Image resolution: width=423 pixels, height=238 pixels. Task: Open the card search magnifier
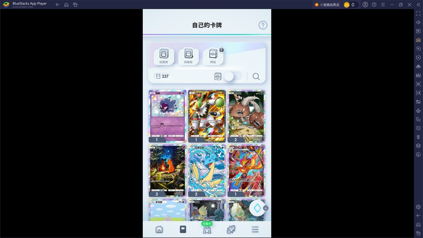coord(256,77)
